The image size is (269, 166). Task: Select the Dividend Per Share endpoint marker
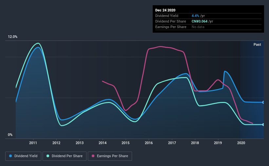[x=263, y=124]
